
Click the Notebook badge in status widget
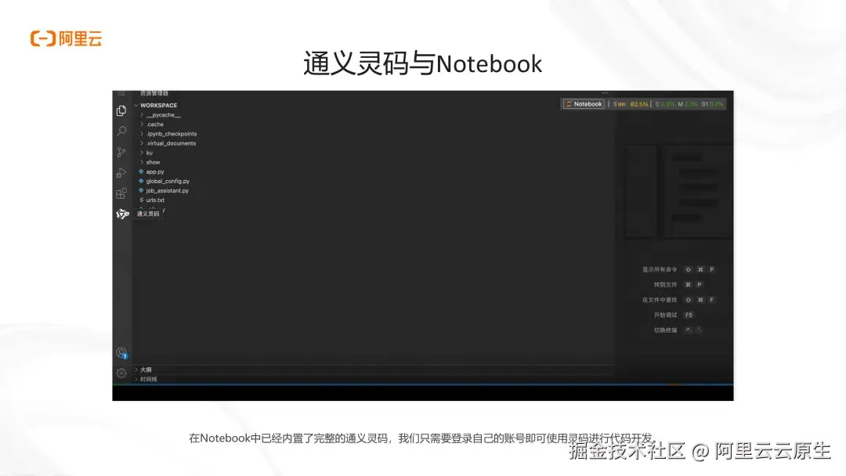tap(584, 104)
